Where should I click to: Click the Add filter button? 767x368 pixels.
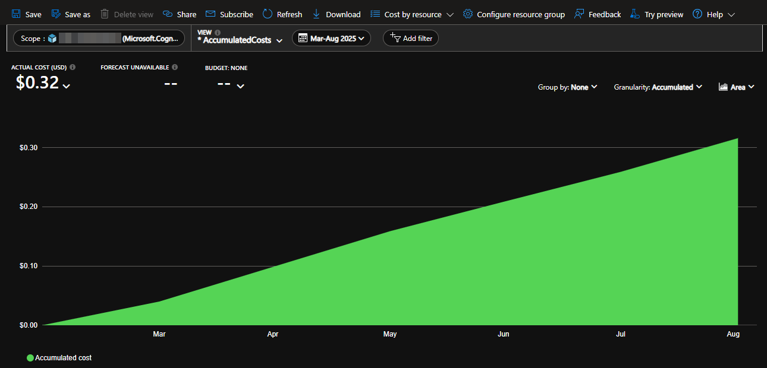[411, 38]
